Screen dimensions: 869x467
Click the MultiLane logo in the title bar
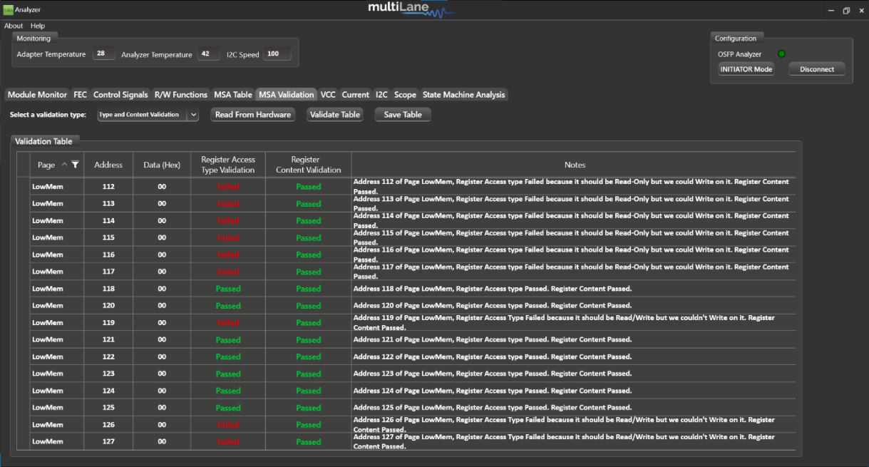[410, 9]
